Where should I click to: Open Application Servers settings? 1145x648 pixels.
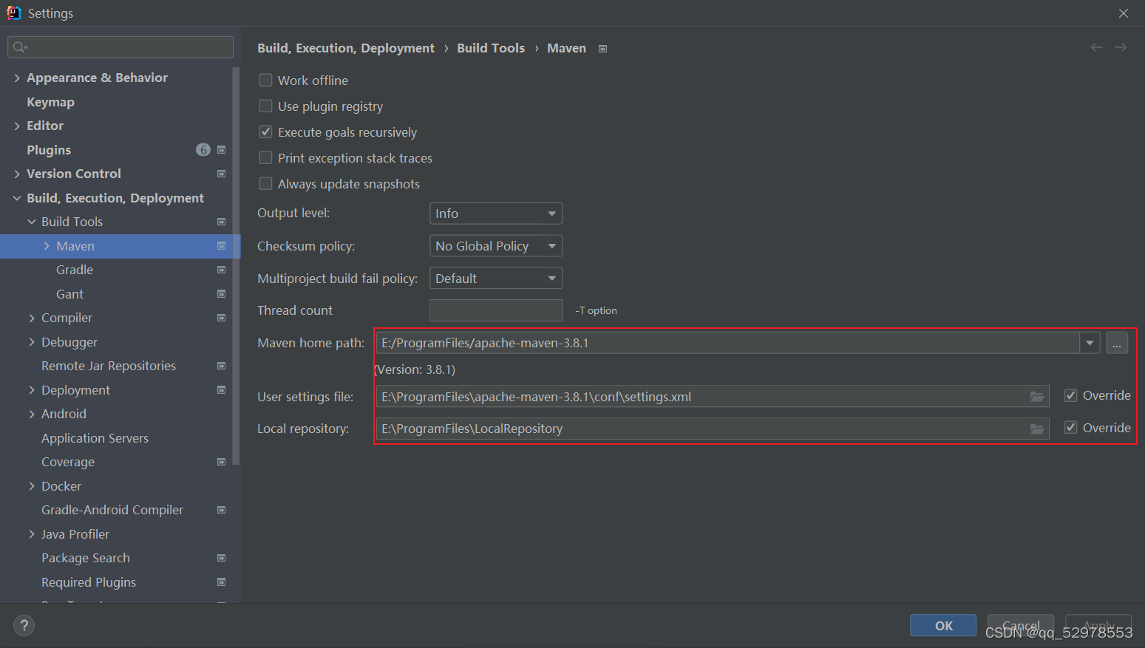click(95, 438)
